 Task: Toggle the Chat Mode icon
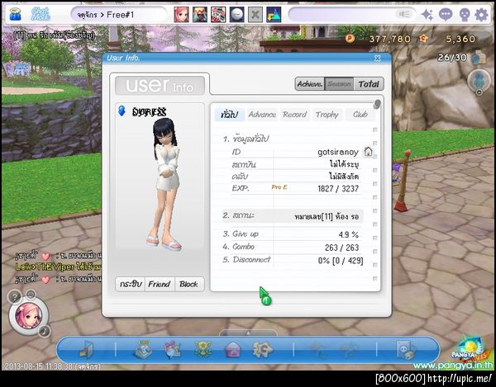pos(41,14)
